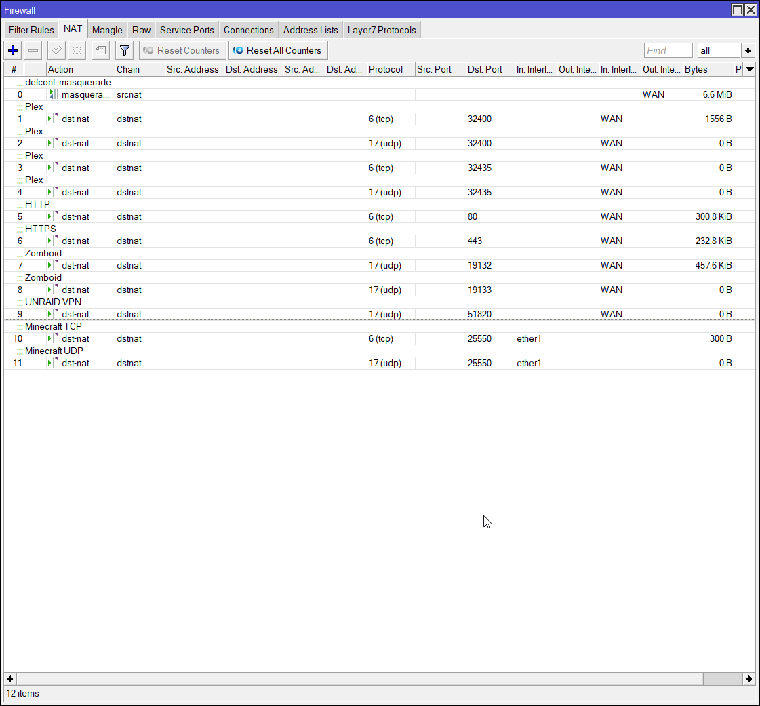Click the 457.6 KiB bytes cell
The image size is (760, 706).
(x=708, y=265)
